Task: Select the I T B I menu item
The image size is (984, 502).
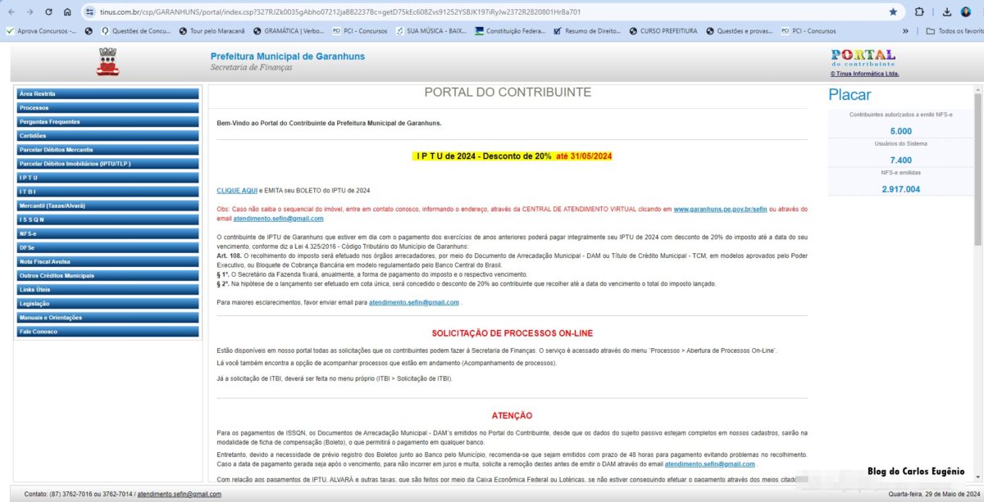Action: (108, 192)
